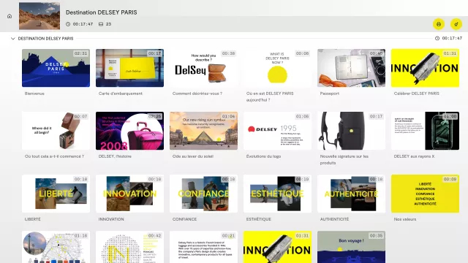Viewport: 468px width, 263px height.
Task: Click the slide count icon beside 23
Action: coord(101,24)
